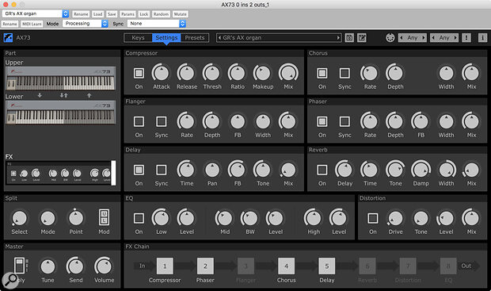
Task: Select the Upper part keyboard thumbnail
Action: 60,78
